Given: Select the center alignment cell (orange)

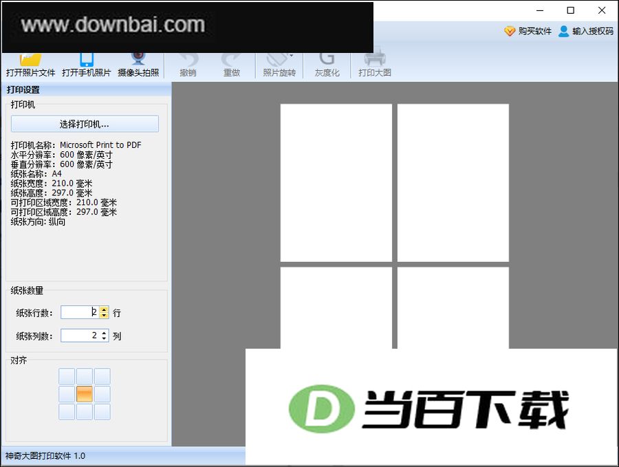Looking at the screenshot, I should coord(85,394).
